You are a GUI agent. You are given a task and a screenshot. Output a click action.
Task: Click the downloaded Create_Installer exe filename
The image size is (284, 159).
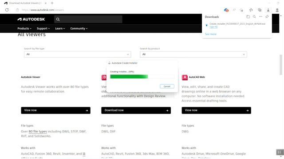[237, 24]
